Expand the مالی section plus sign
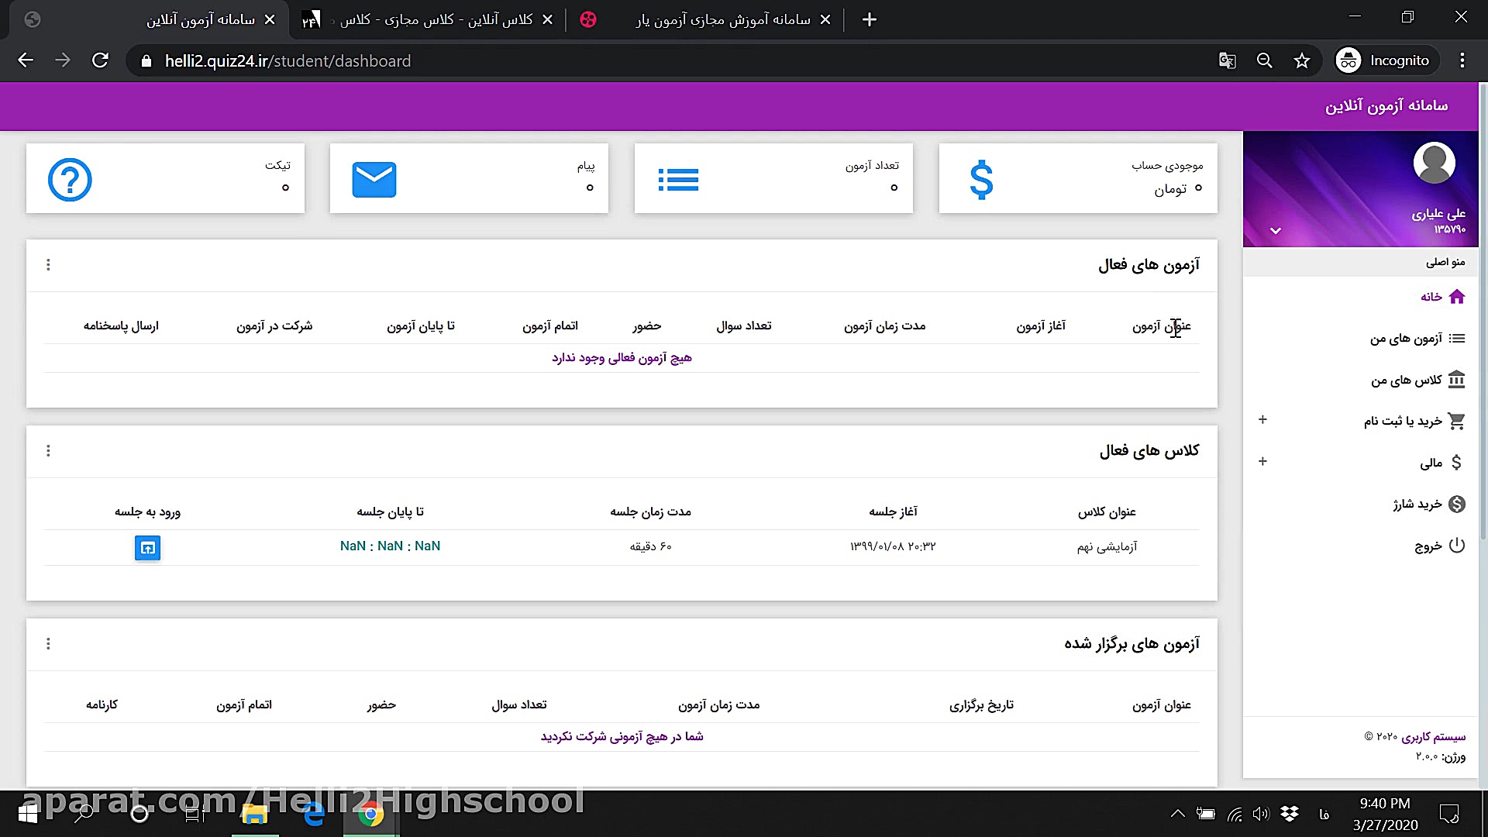 tap(1262, 461)
